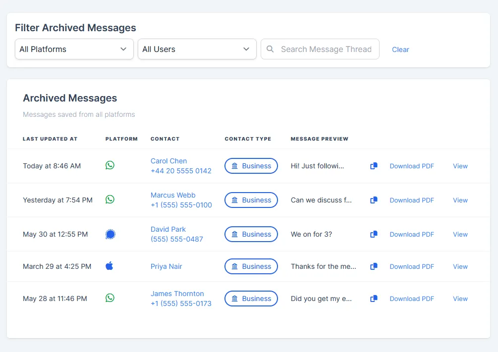Click the WhatsApp icon beside Marcus Webb
The image size is (498, 352).
(110, 200)
